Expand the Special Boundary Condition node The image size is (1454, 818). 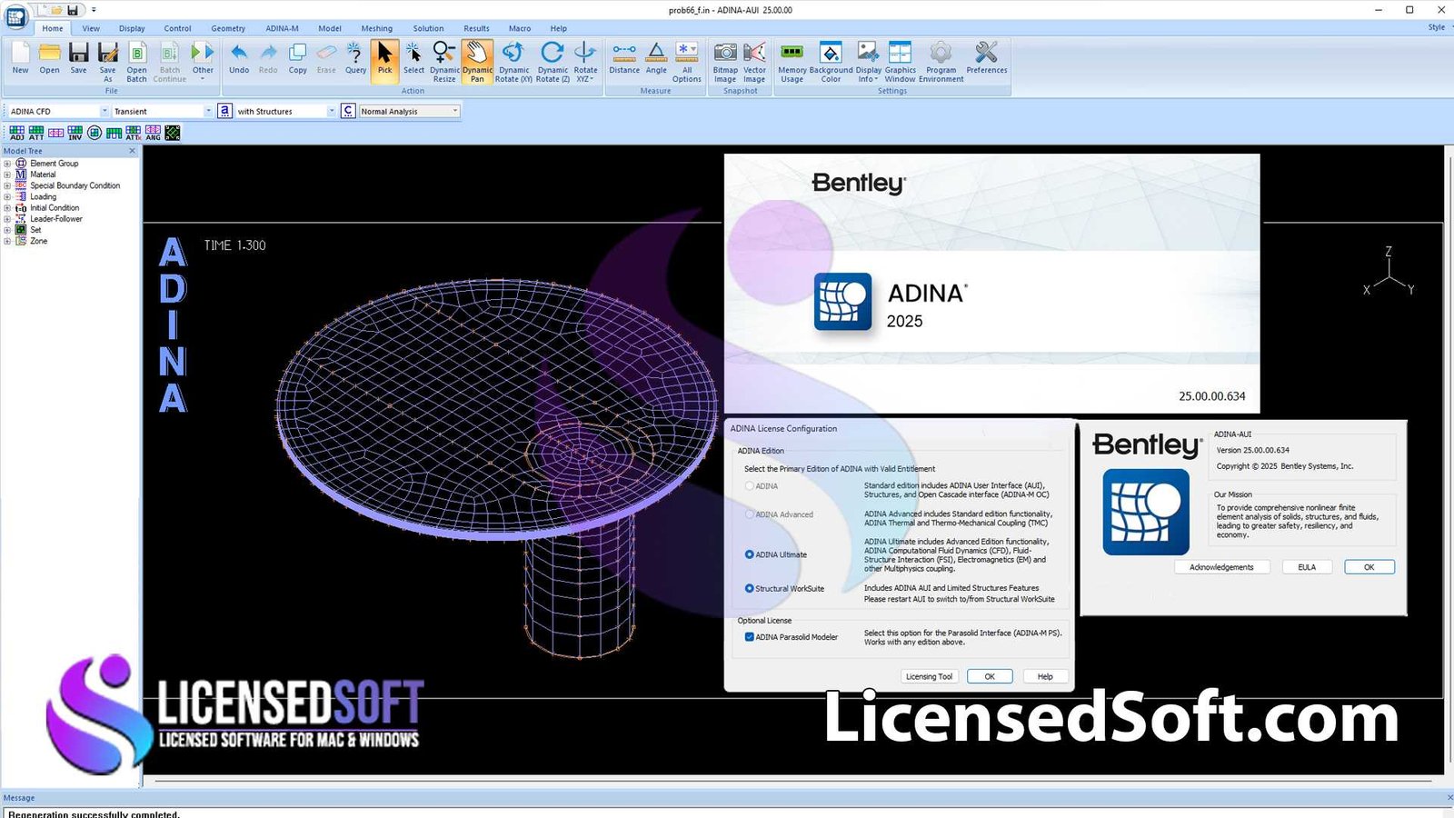[7, 185]
